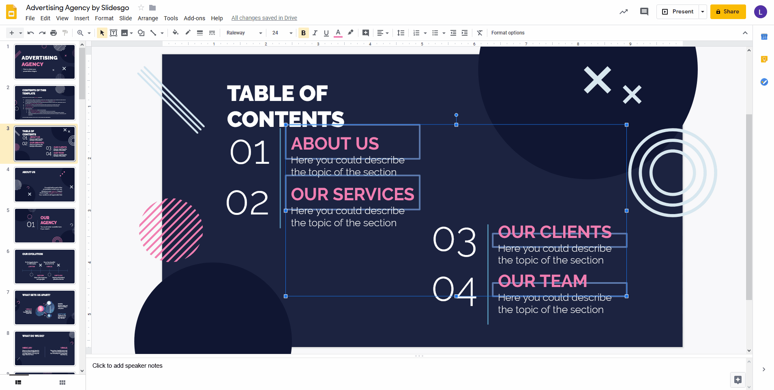The image size is (774, 390).
Task: Click the Insert image icon
Action: click(124, 33)
